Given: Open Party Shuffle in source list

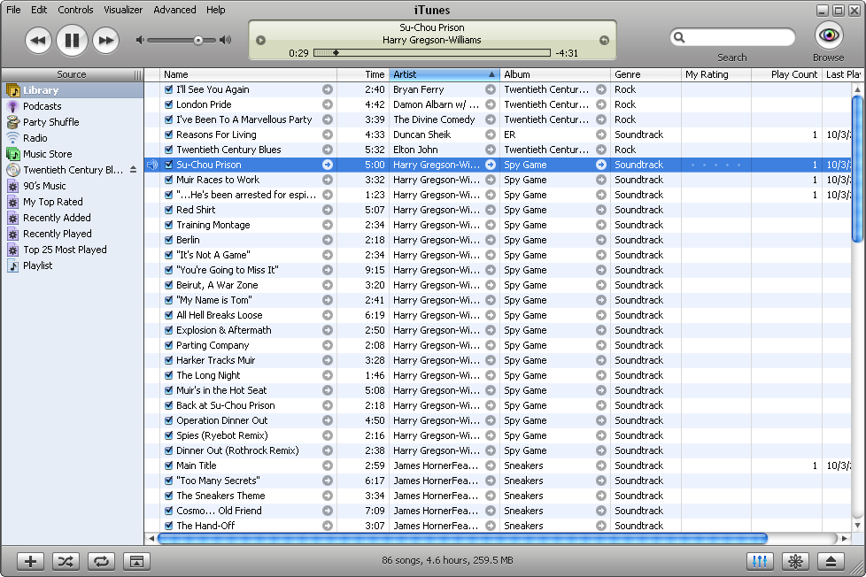Looking at the screenshot, I should (50, 122).
